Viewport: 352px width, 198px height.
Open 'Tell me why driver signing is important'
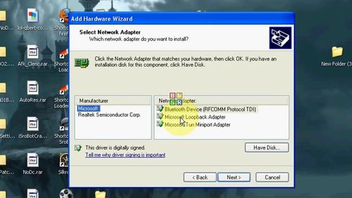click(x=125, y=155)
